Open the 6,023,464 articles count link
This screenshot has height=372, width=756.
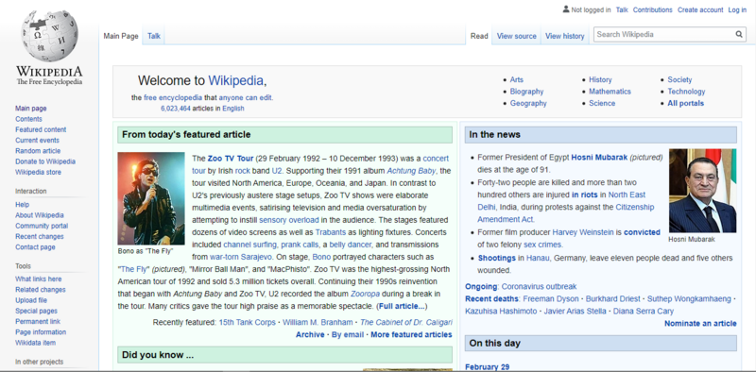pos(176,109)
